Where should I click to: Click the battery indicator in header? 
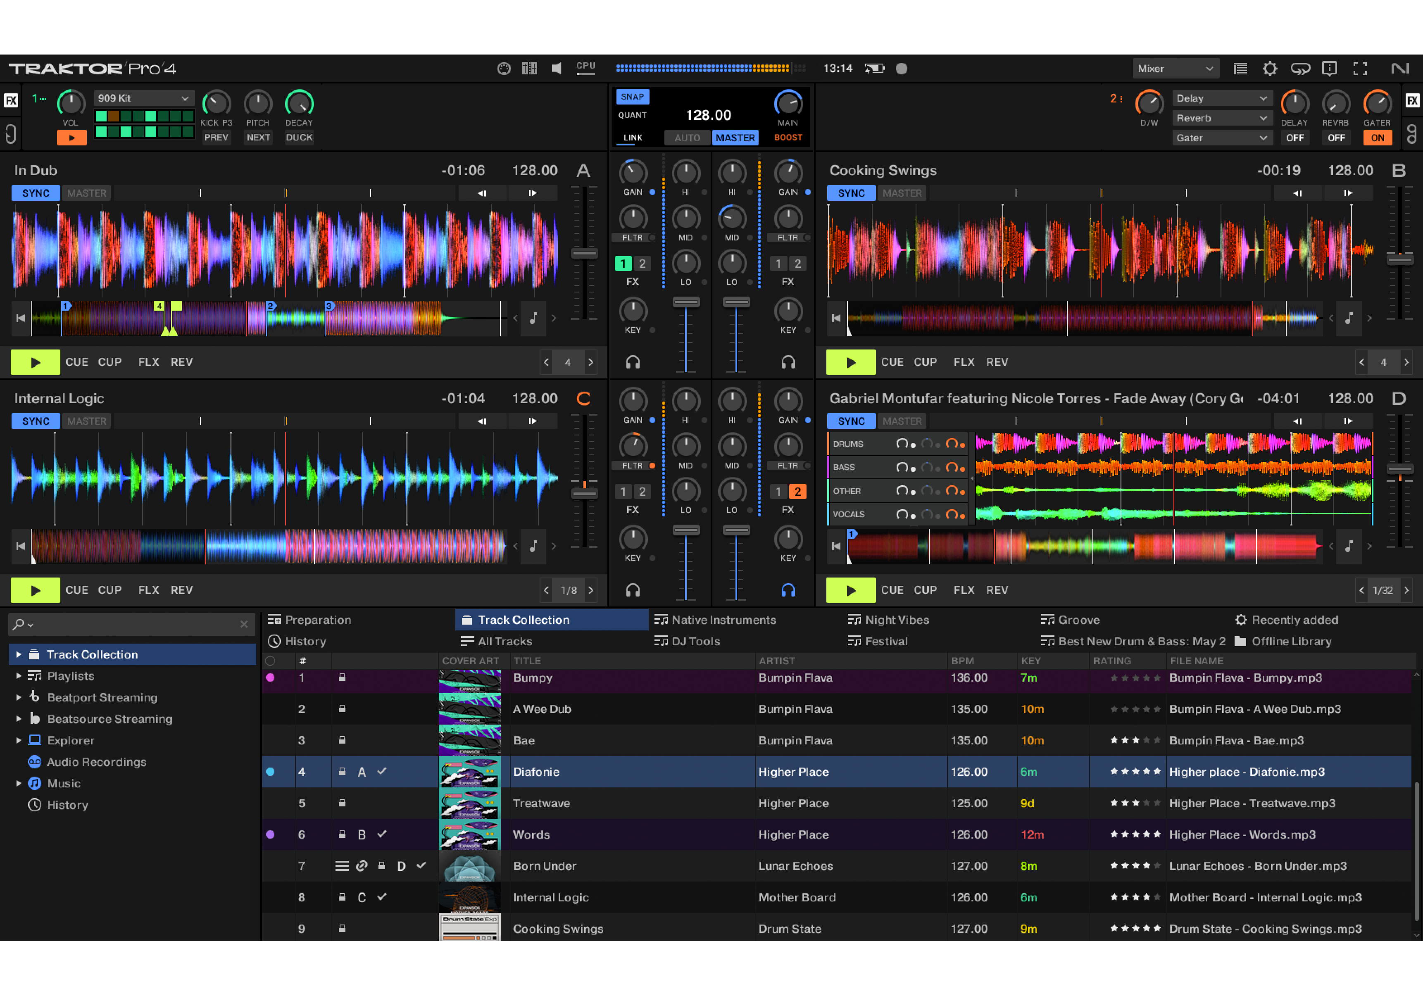point(875,69)
